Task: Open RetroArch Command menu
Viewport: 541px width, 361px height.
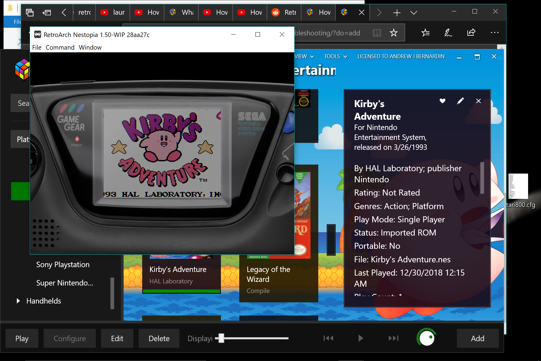Action: point(60,48)
